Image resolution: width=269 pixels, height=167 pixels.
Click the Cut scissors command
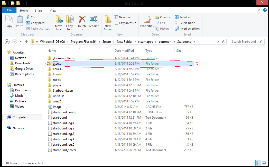click(31, 17)
